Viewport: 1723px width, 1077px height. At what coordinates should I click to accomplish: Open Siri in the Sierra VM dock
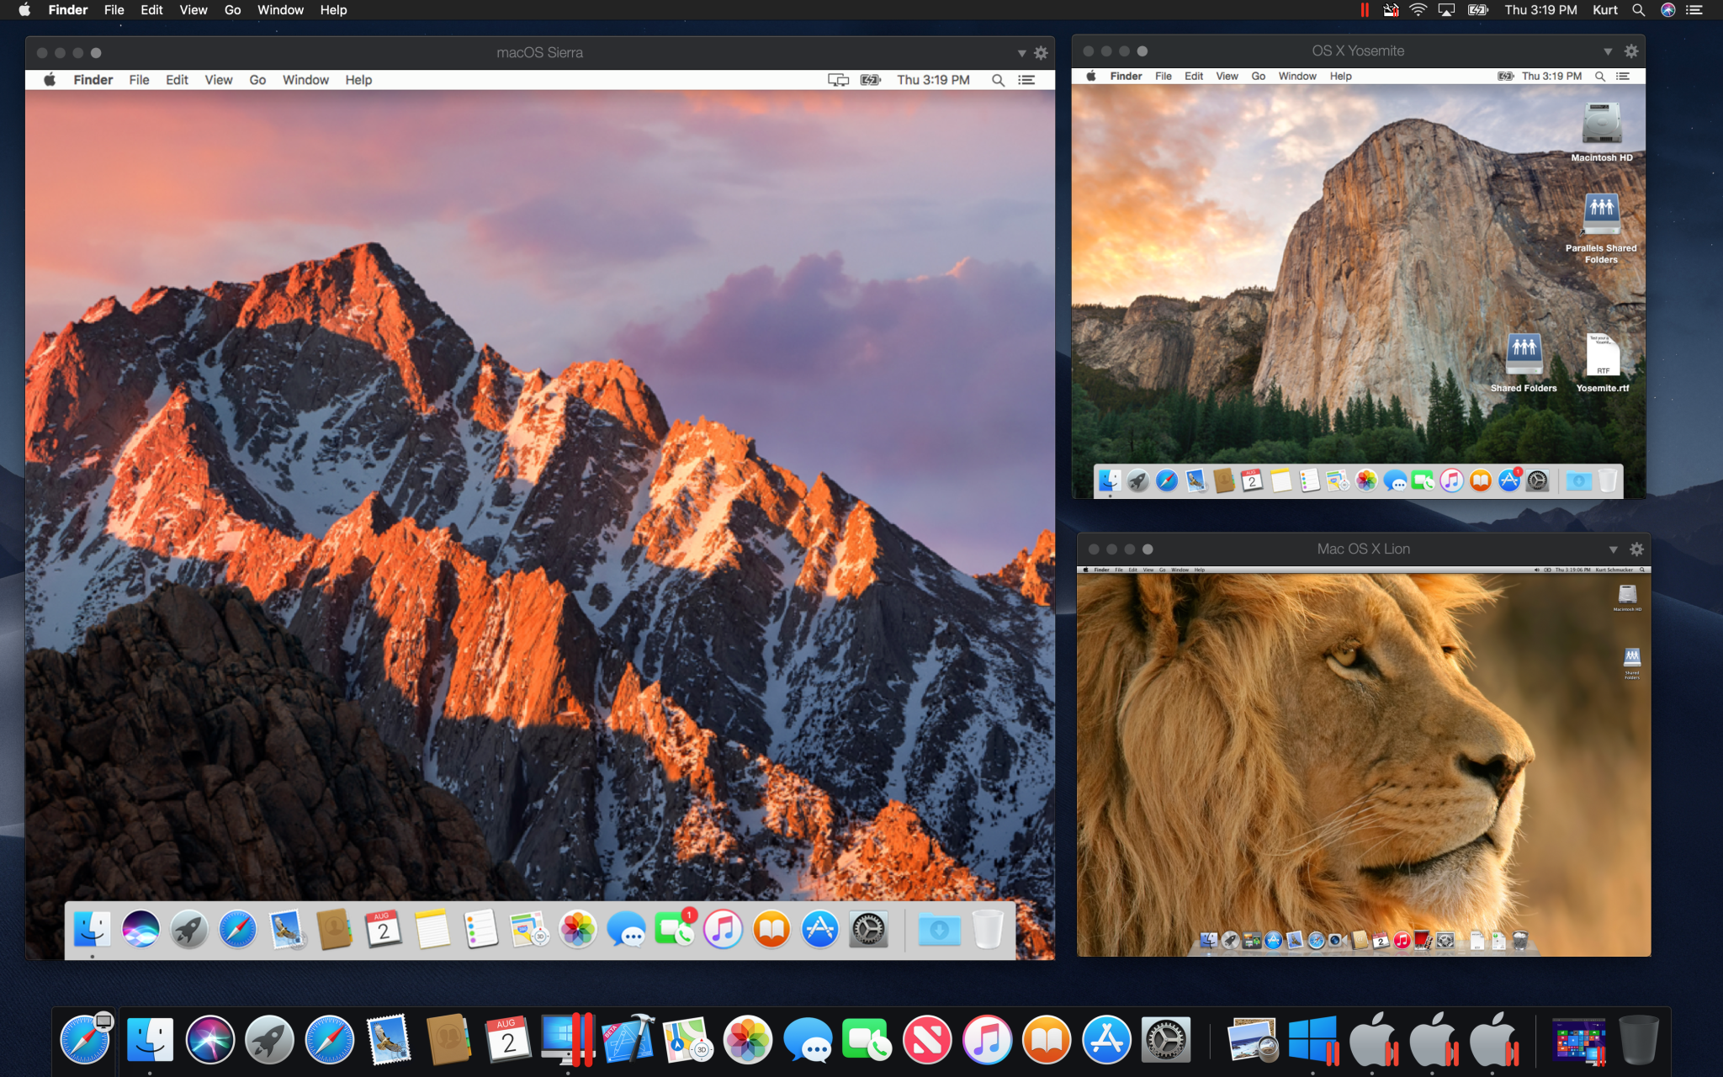coord(140,930)
